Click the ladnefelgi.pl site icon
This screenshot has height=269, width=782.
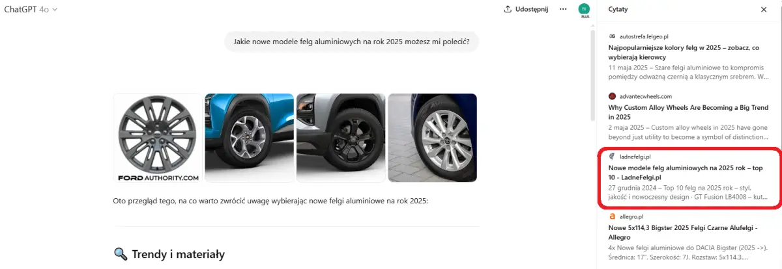click(x=612, y=157)
